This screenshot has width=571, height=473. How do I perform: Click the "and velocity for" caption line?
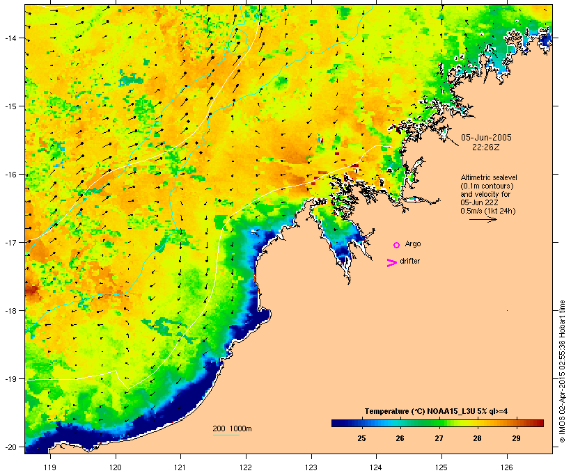click(x=485, y=194)
